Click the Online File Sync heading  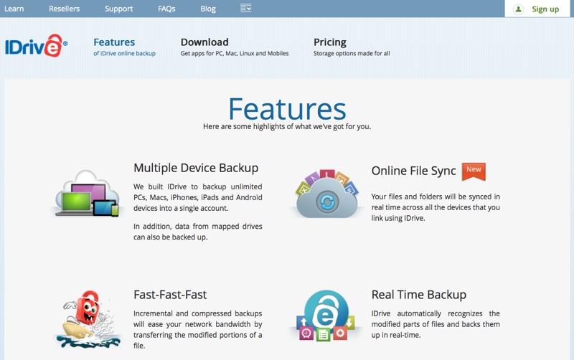(x=414, y=171)
